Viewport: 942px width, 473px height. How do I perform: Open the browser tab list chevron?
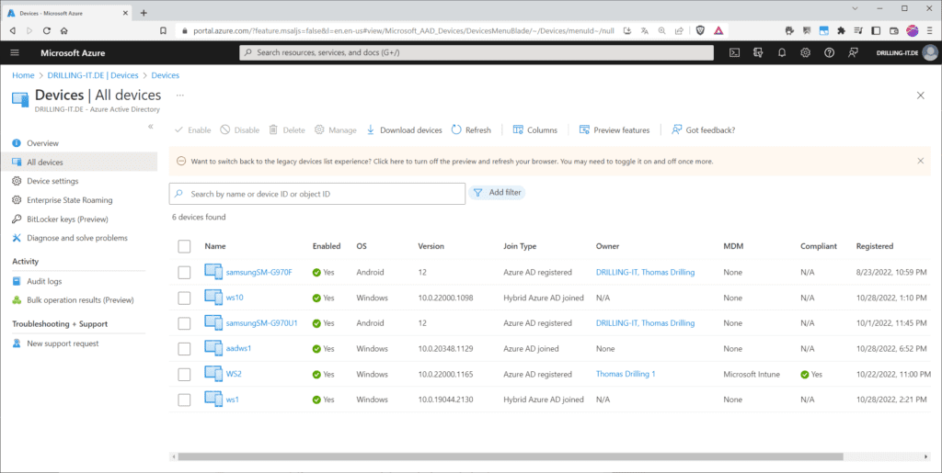(856, 8)
